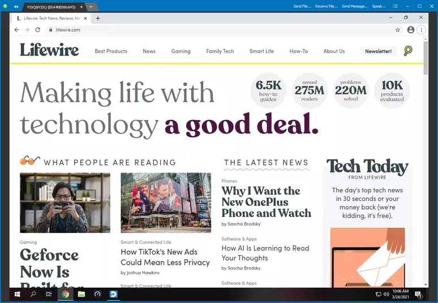Click the scrollbar down arrow
This screenshot has height=303, width=438.
[x=426, y=285]
